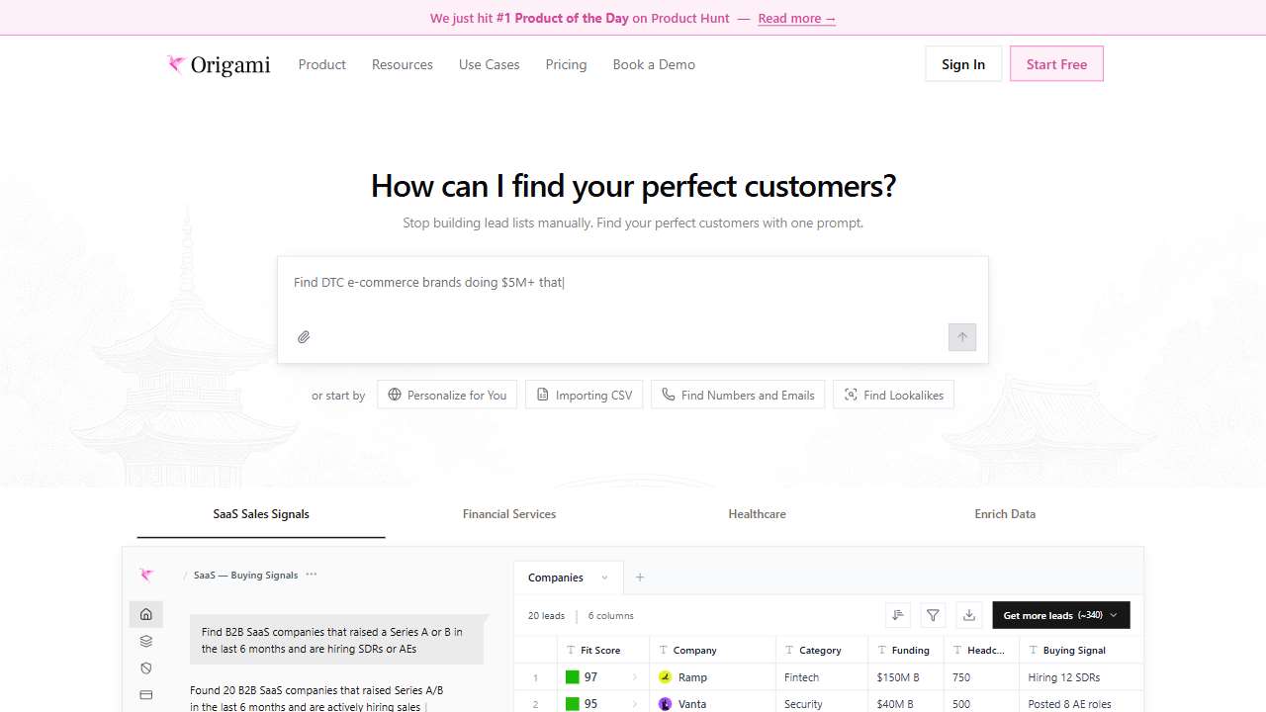Open the three-dots menu next to SaaS — Buying Signals
Image resolution: width=1266 pixels, height=712 pixels.
[312, 575]
